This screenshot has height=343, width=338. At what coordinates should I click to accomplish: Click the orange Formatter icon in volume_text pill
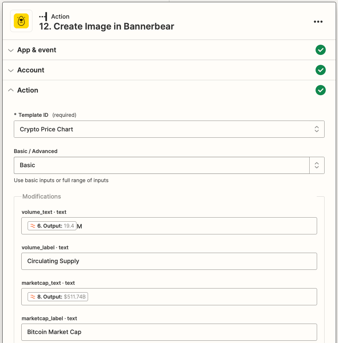(x=32, y=225)
